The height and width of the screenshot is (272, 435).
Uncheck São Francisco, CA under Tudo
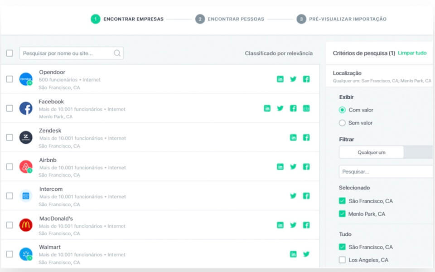point(343,247)
